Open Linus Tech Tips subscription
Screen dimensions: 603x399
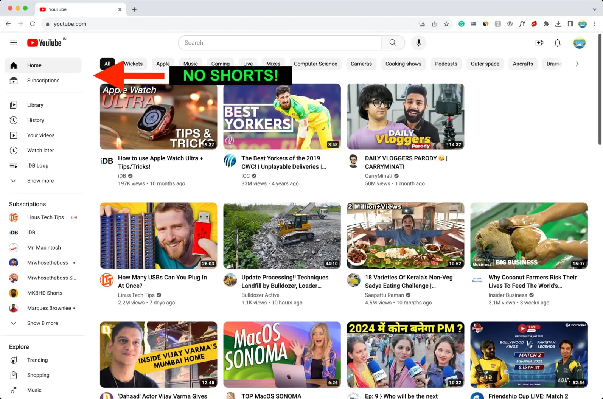pyautogui.click(x=43, y=217)
